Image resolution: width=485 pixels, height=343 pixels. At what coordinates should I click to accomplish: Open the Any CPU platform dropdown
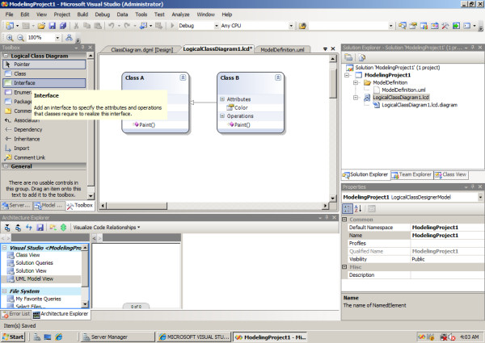pyautogui.click(x=291, y=26)
